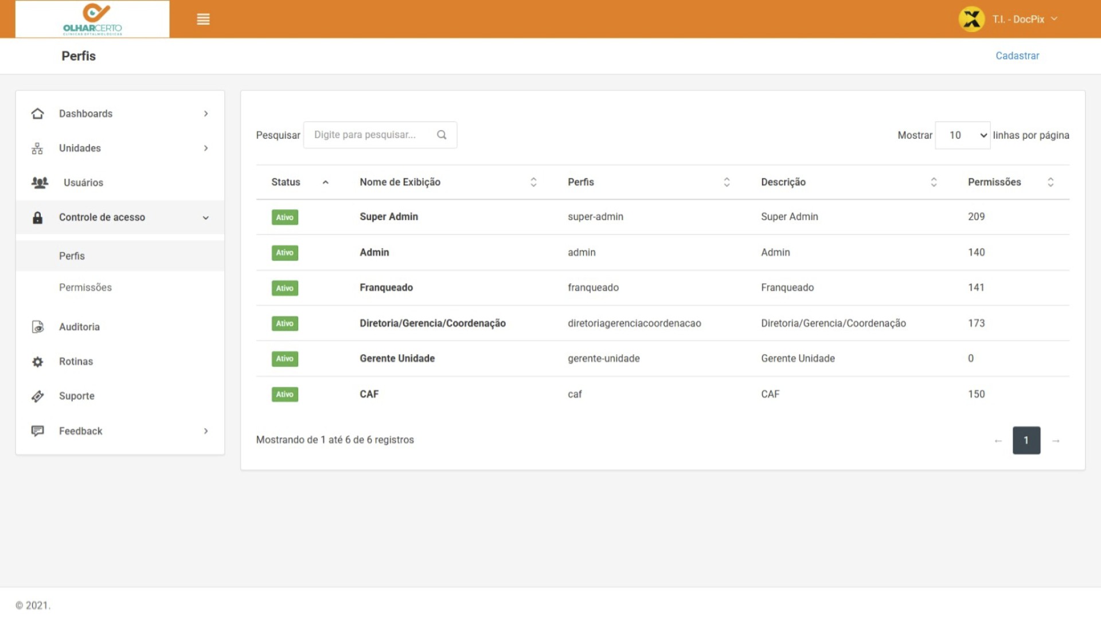Click the Usuários people icon

[40, 183]
